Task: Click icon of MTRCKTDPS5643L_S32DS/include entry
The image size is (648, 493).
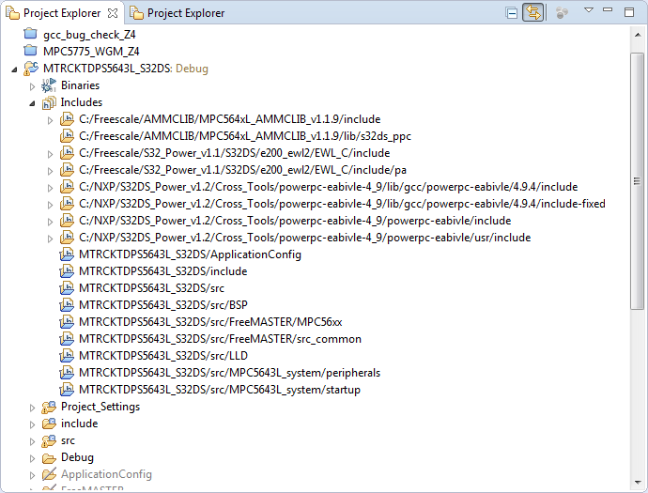Action: tap(67, 271)
